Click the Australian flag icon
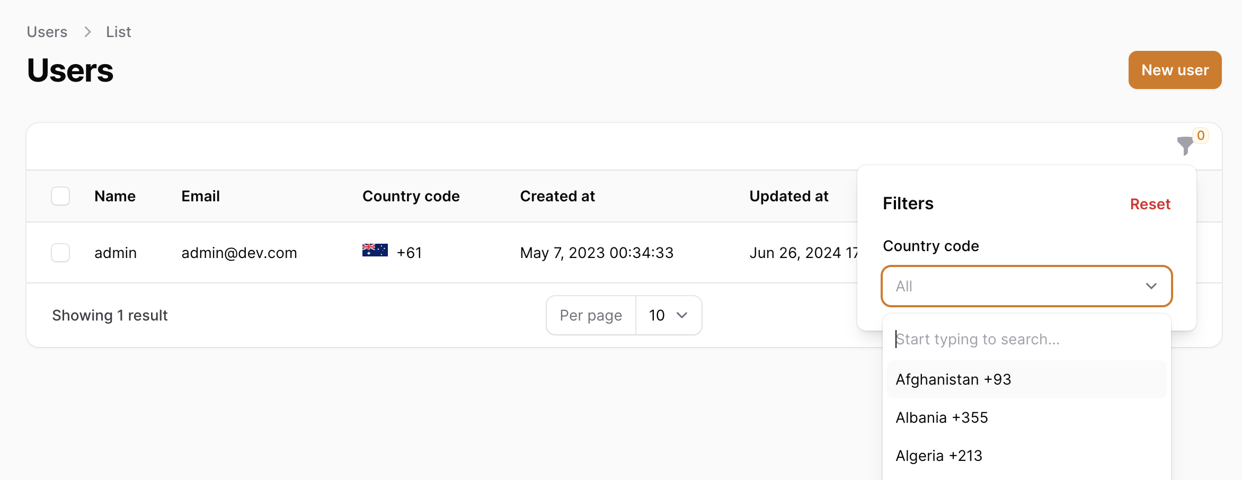Viewport: 1242px width, 480px height. [374, 249]
